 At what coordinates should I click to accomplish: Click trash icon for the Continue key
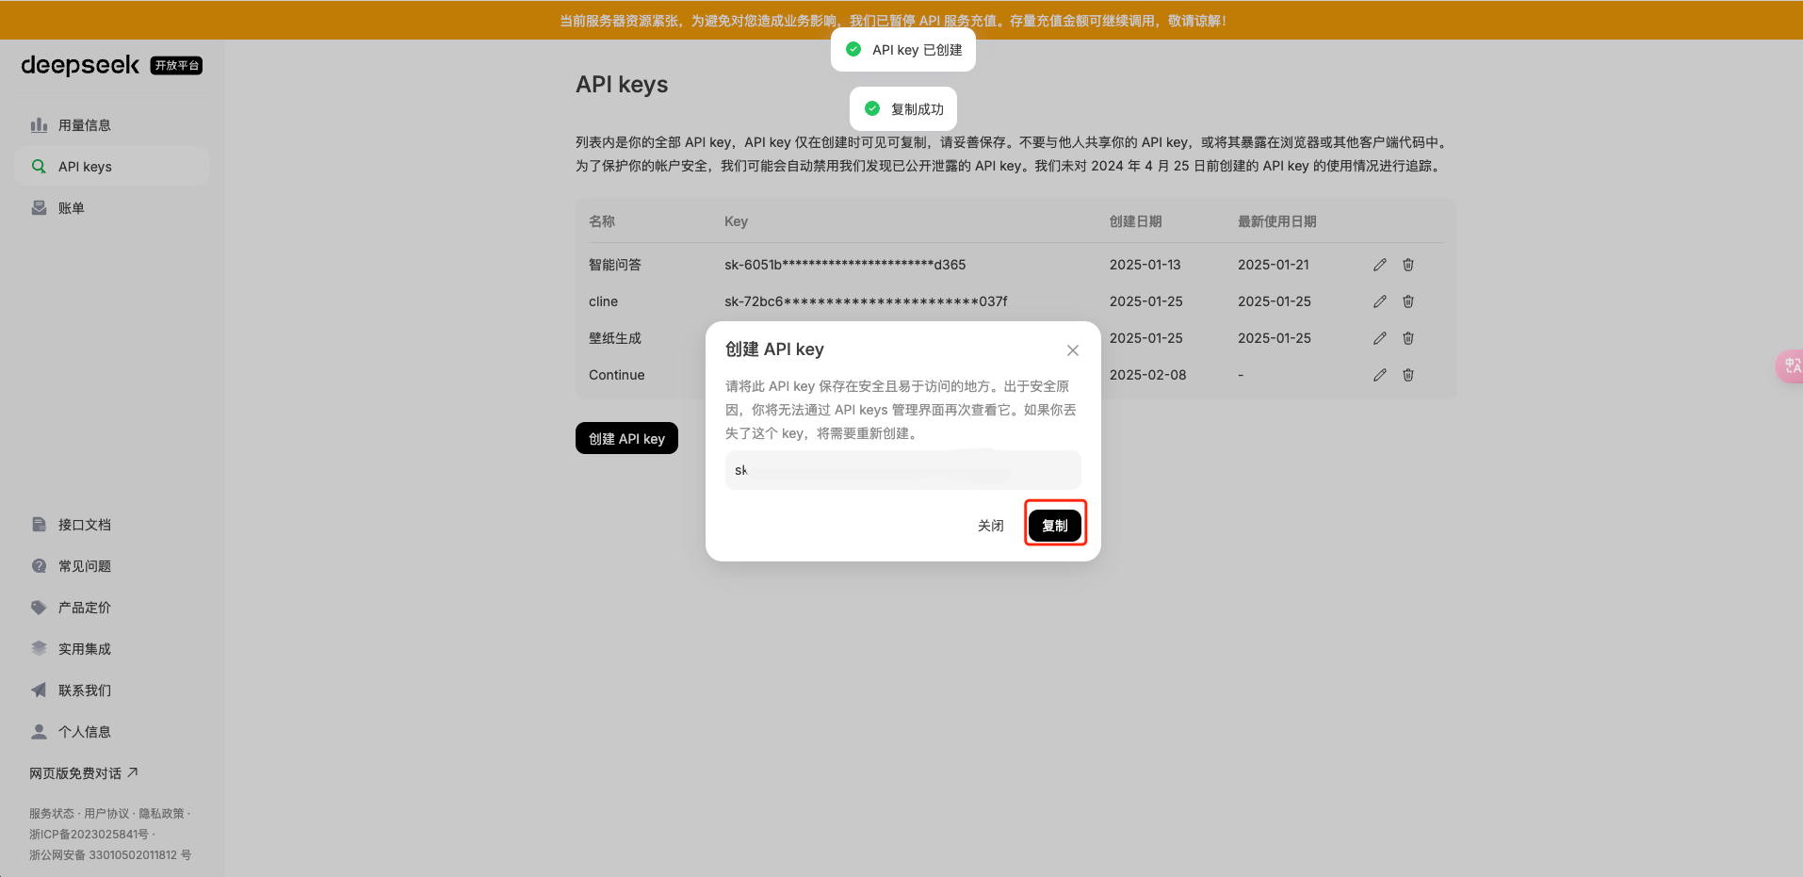click(x=1407, y=375)
